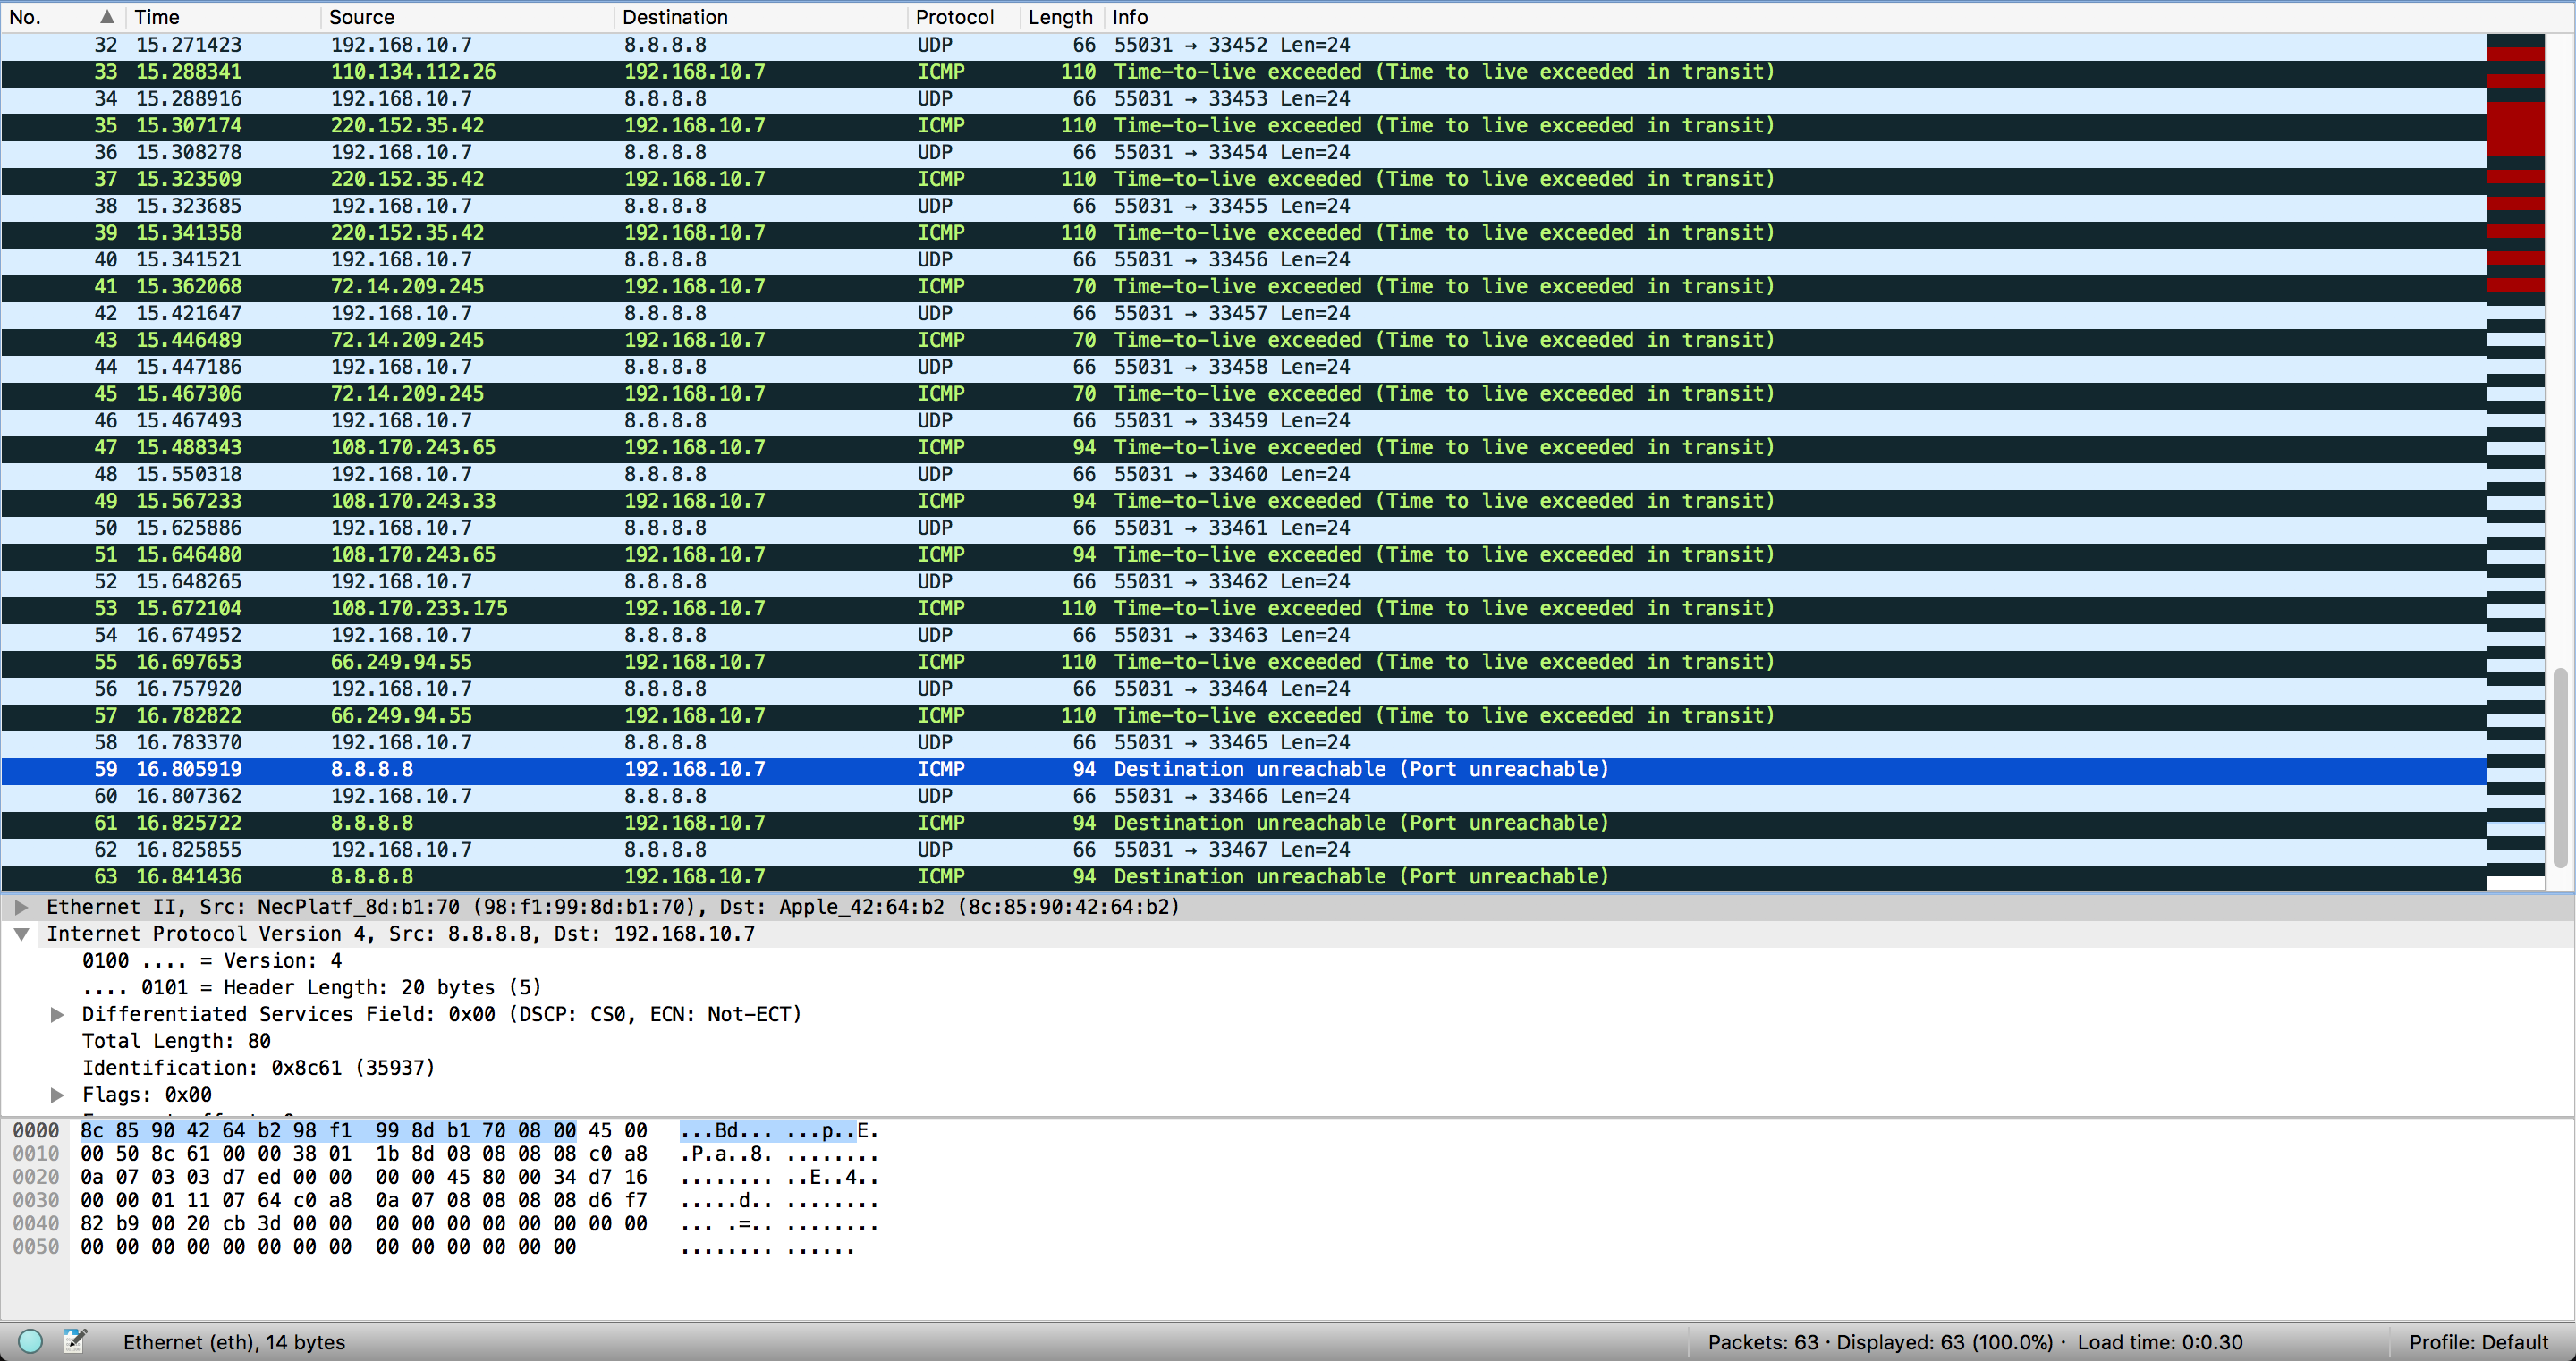Viewport: 2576px width, 1361px height.
Task: Sort by the Destination column header
Action: tap(761, 16)
